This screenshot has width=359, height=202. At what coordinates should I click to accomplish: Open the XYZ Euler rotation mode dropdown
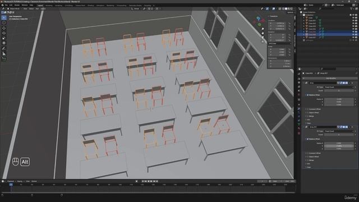click(x=279, y=43)
